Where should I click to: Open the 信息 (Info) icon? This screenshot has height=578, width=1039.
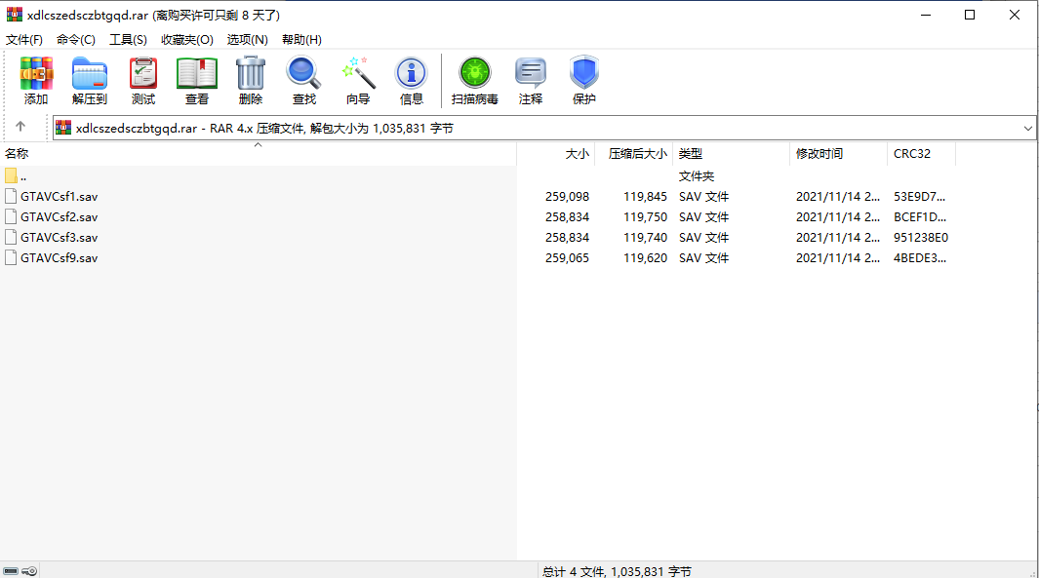click(x=411, y=73)
